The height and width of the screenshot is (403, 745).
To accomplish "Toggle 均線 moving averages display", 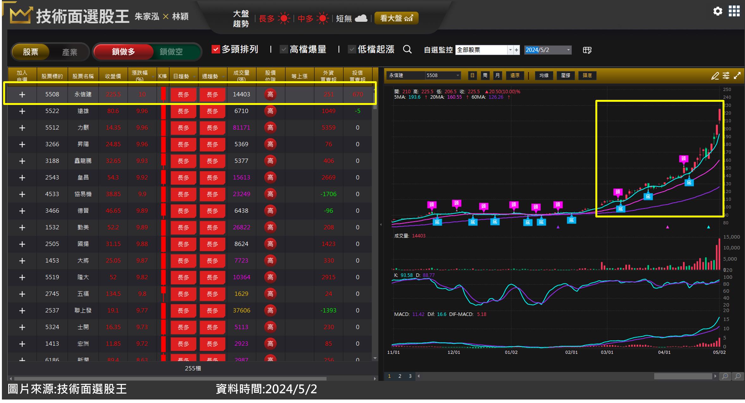I will [x=544, y=76].
